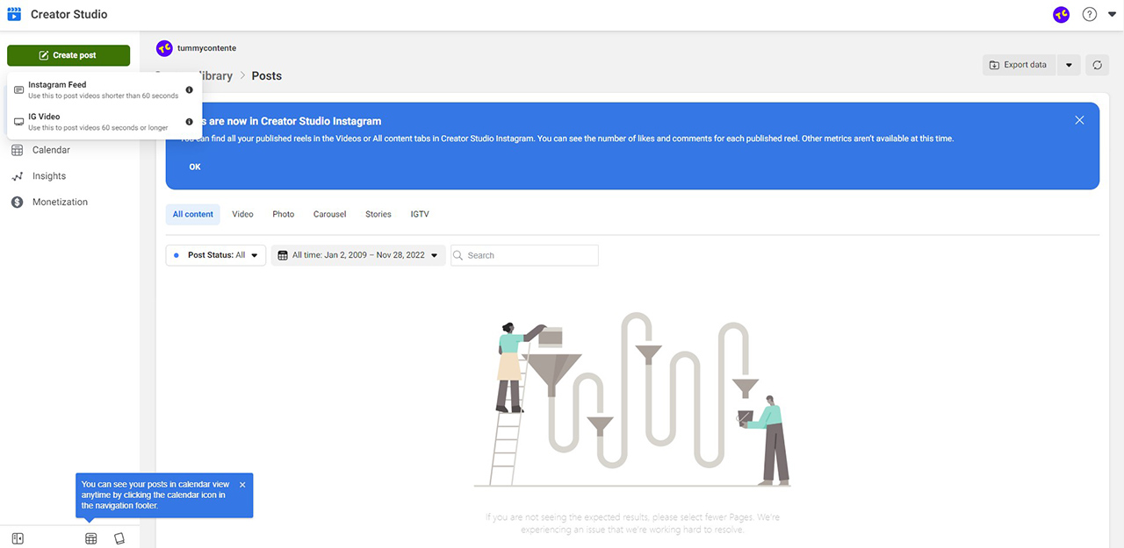Switch to the Carousel tab
Viewport: 1124px width, 548px height.
330,214
